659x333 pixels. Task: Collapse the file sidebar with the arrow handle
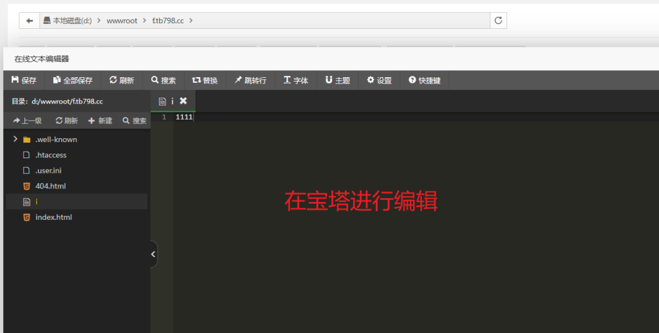[153, 255]
